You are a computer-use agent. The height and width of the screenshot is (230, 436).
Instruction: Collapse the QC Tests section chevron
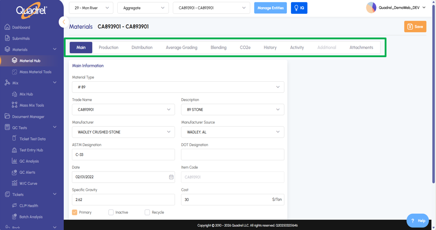pos(55,127)
